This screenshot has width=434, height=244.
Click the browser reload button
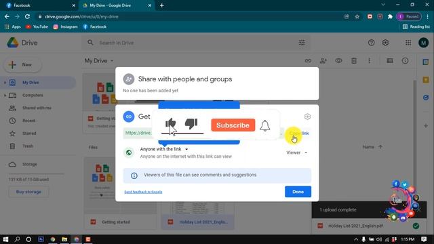coord(27,16)
